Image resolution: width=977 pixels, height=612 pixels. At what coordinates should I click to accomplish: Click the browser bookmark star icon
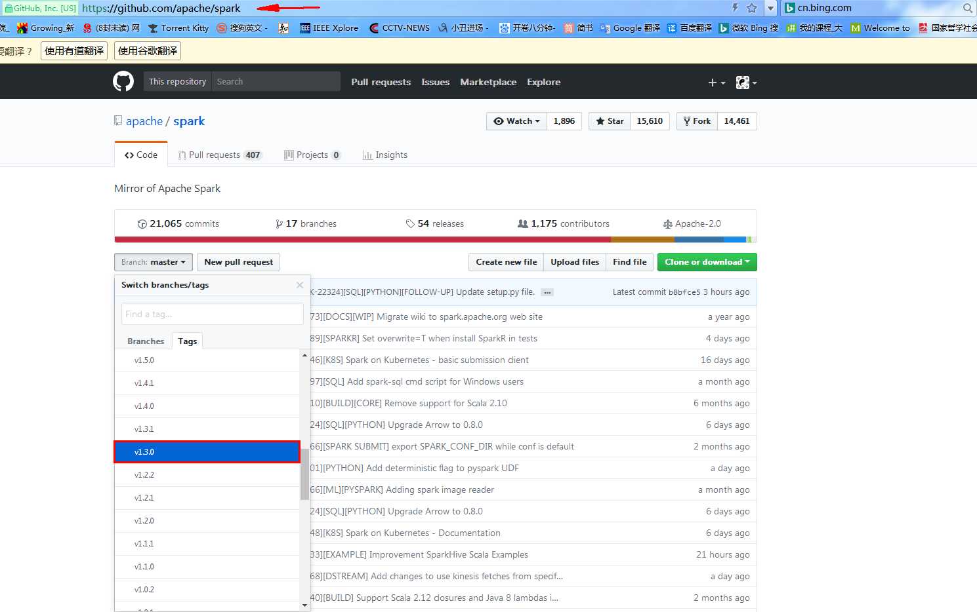(752, 8)
